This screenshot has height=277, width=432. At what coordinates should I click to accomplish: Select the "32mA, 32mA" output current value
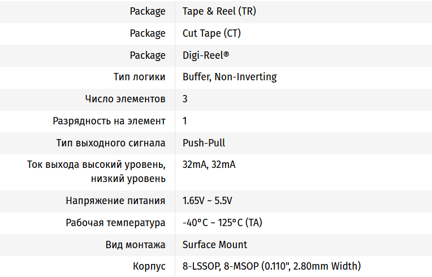(209, 165)
